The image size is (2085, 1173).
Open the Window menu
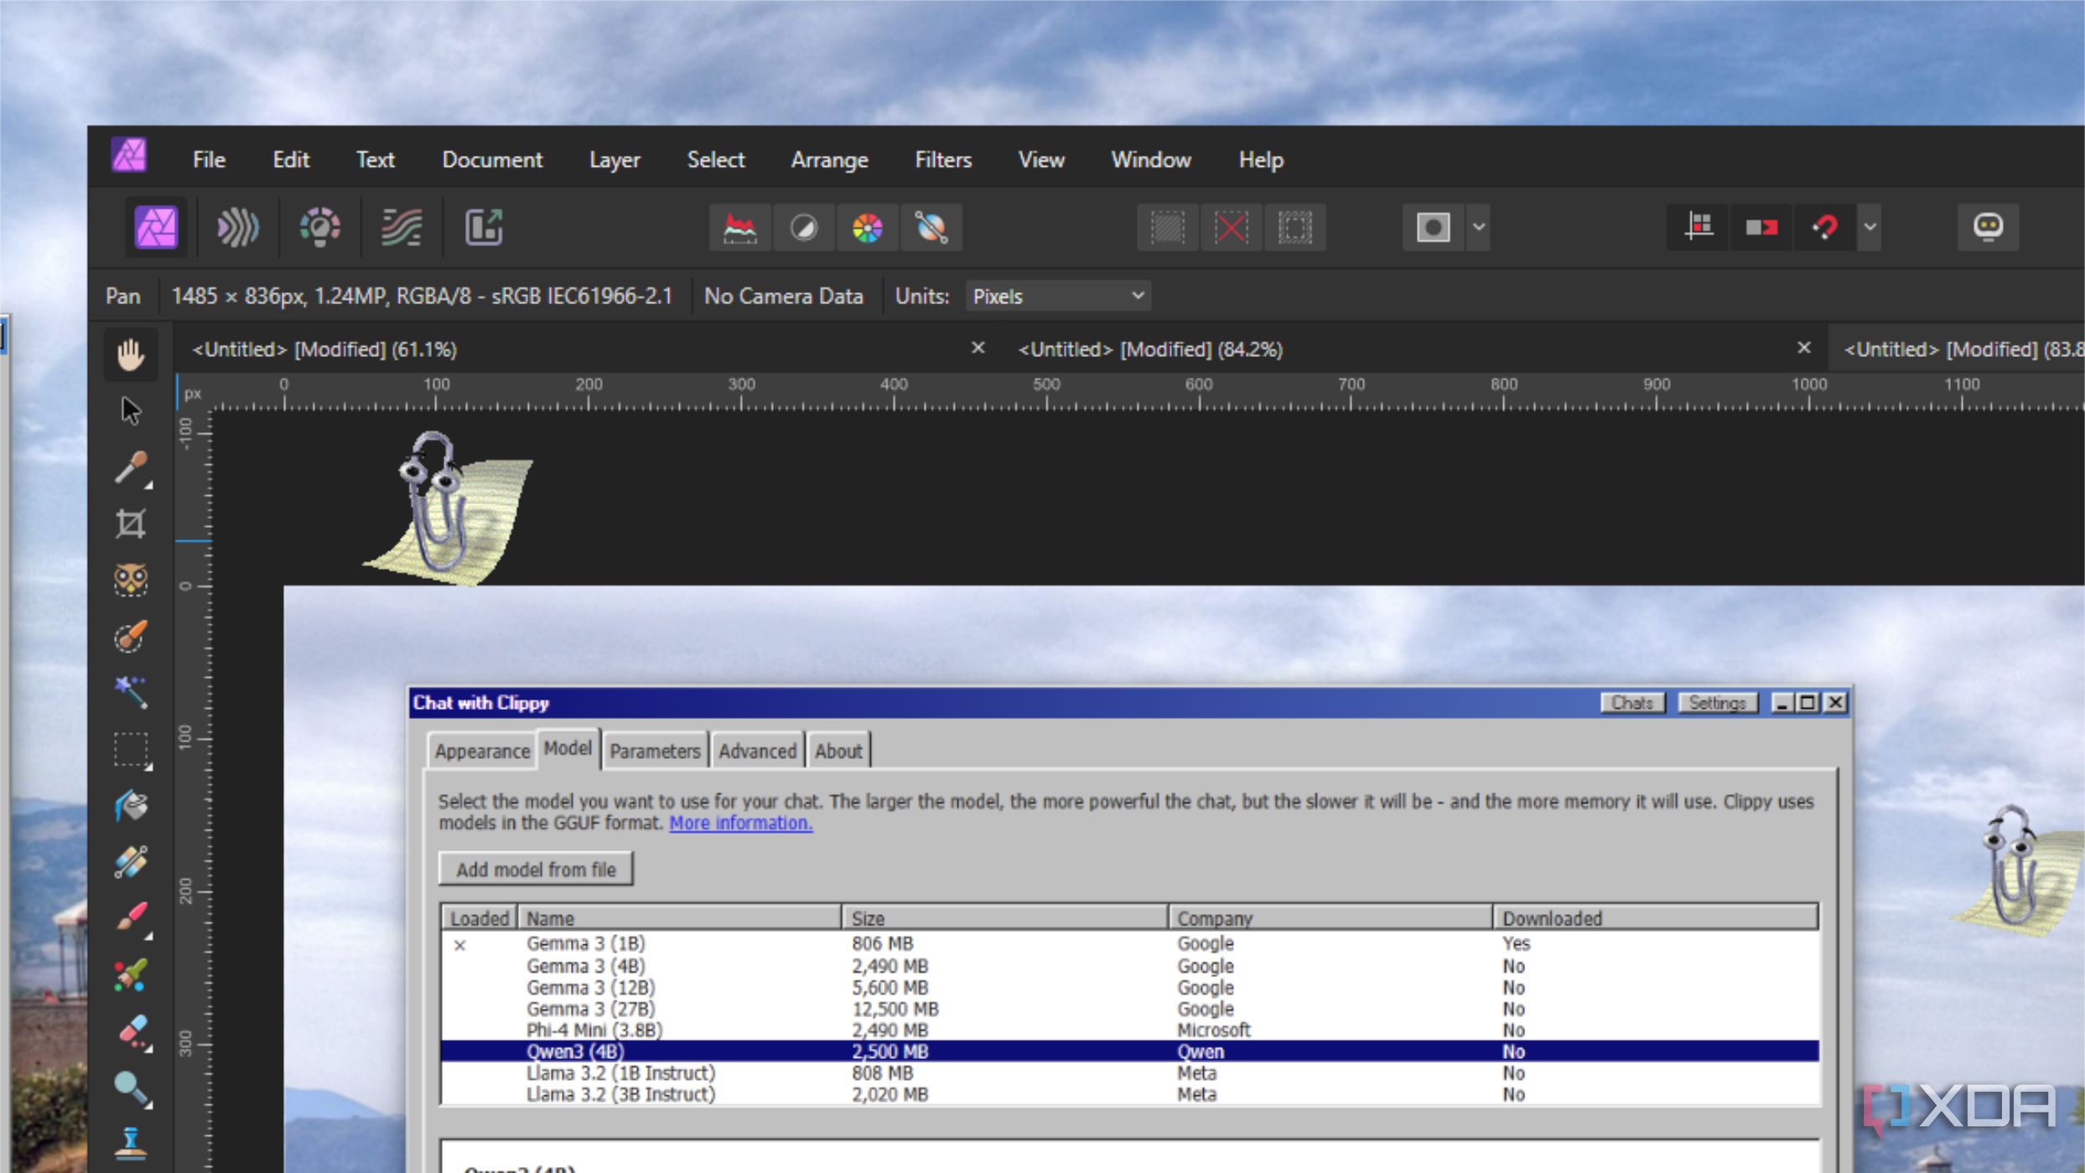[1151, 159]
